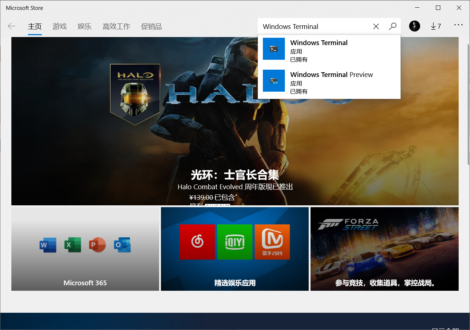Click the magnifier search icon
470x330 pixels.
393,26
